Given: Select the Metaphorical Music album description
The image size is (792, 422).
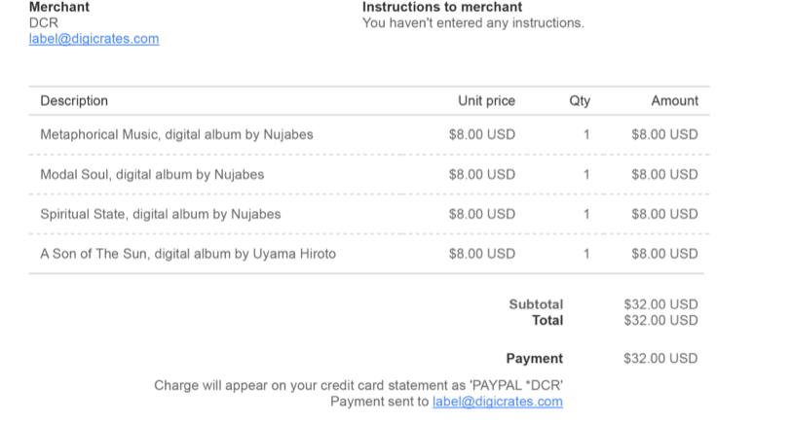Looking at the screenshot, I should pos(176,134).
